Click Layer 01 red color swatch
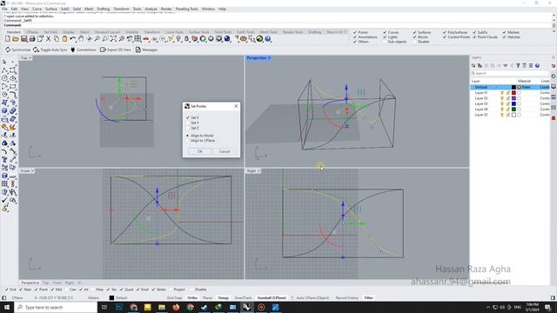This screenshot has height=313, width=557. [513, 93]
